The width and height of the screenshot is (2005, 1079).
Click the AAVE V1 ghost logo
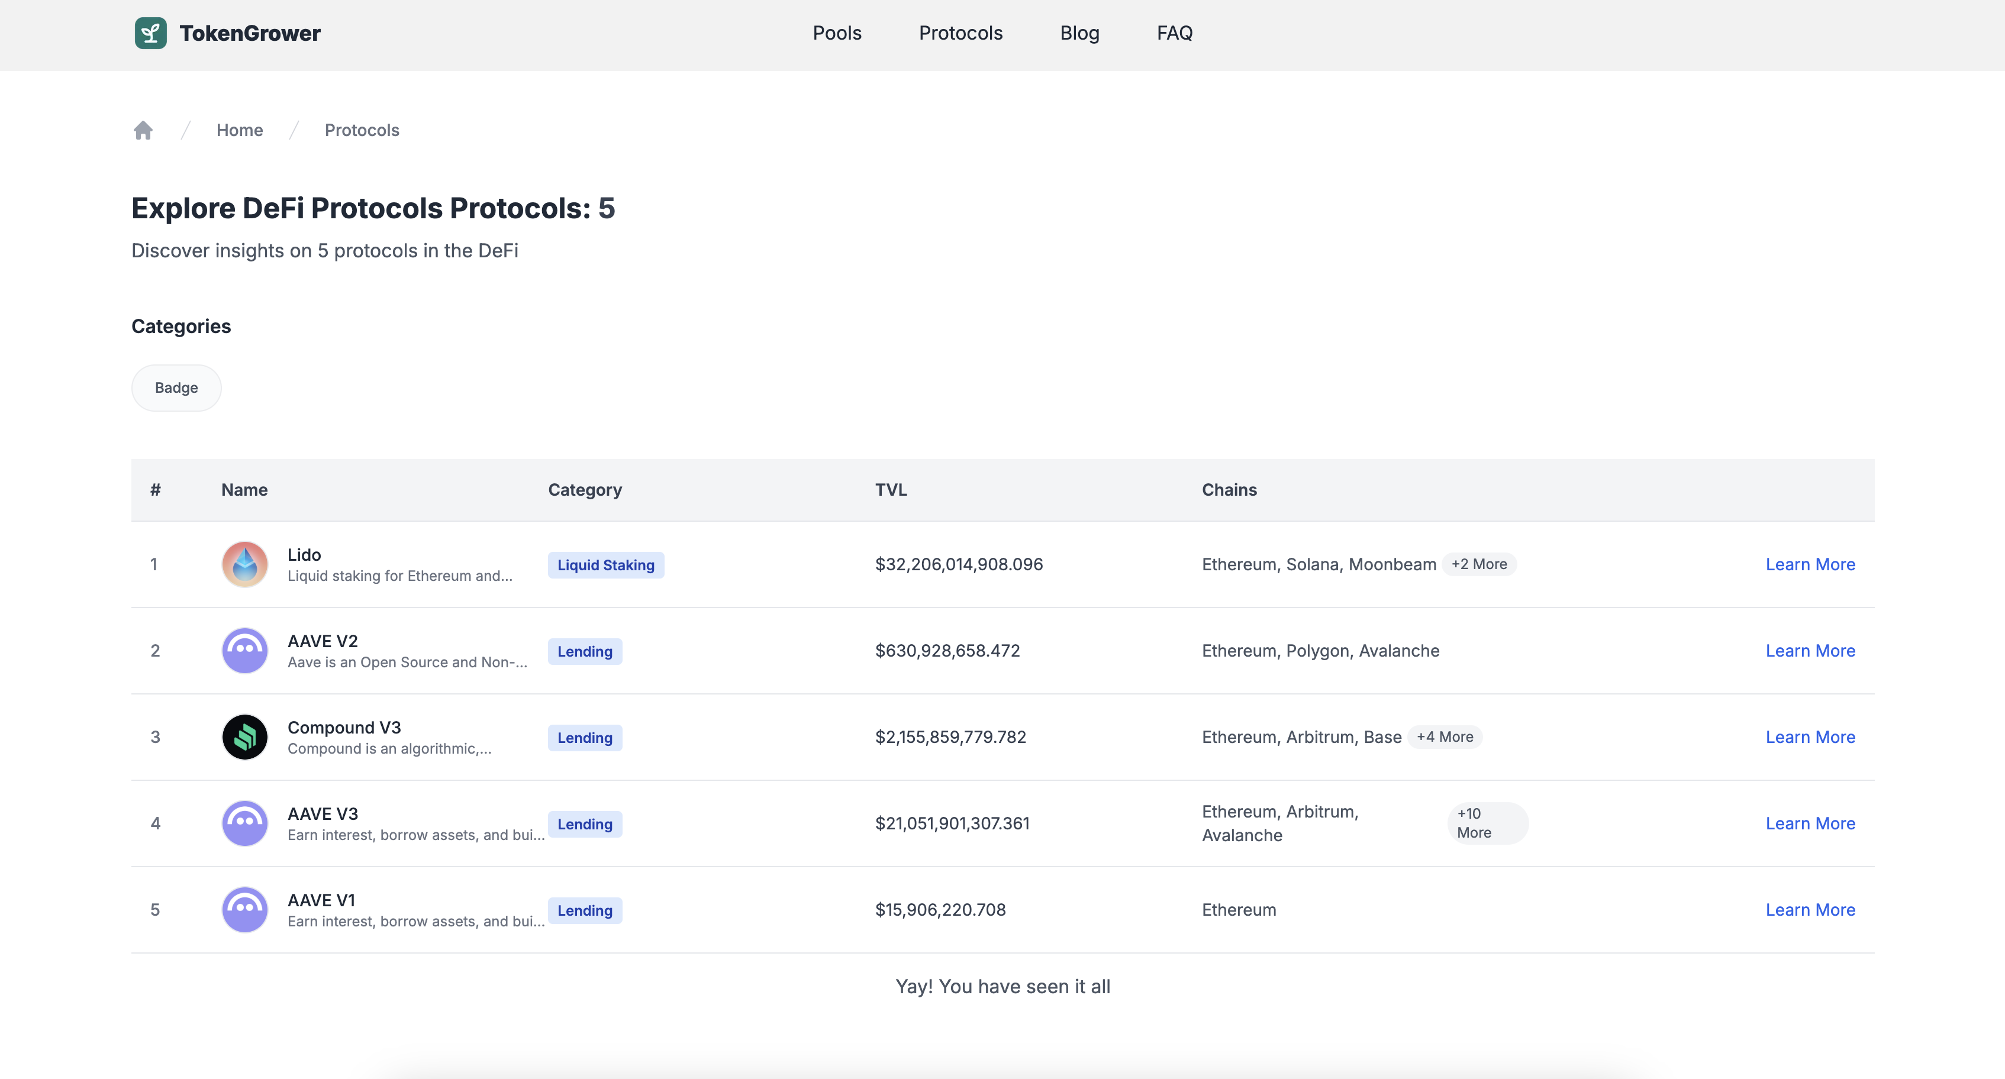[x=244, y=909]
